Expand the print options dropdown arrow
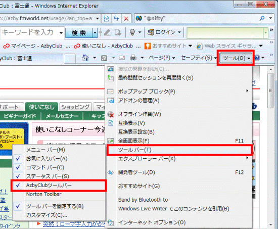This screenshot has width=278, height=229. coord(142,58)
